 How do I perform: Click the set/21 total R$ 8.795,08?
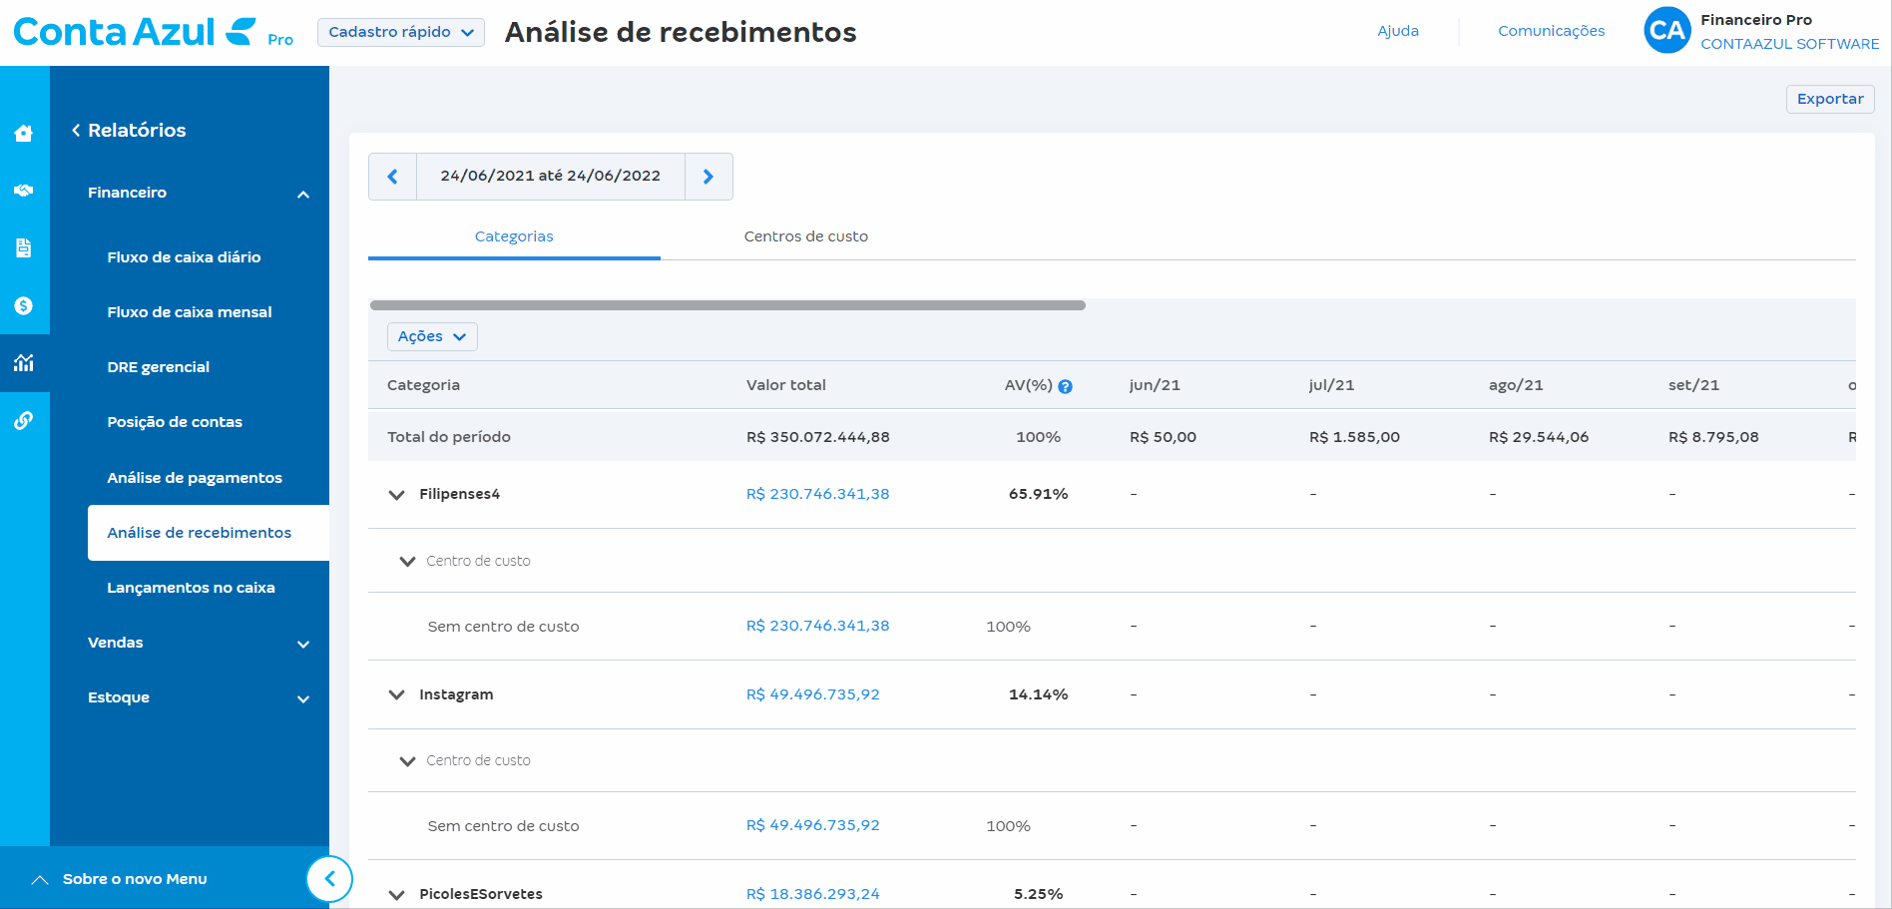tap(1713, 437)
